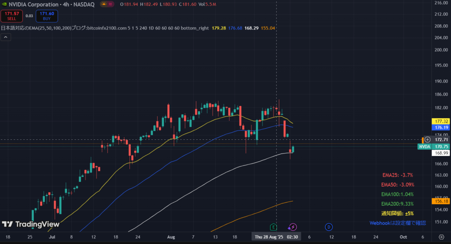451x244 pixels.
Task: Click the blue 176.68 EMA value in the legend
Action: pyautogui.click(x=235, y=28)
